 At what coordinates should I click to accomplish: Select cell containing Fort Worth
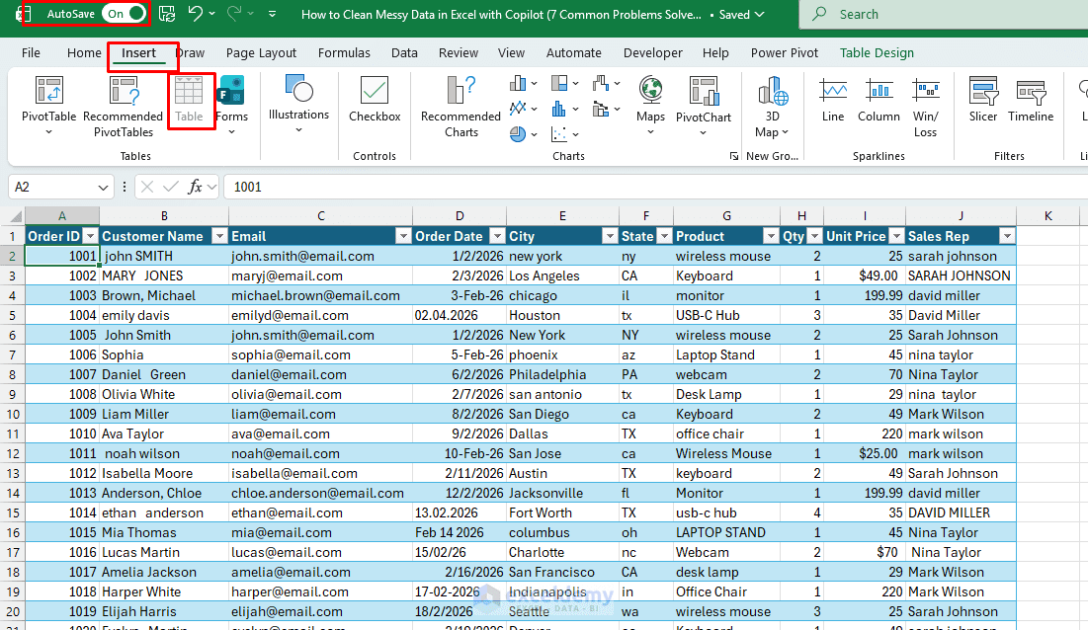coord(562,512)
